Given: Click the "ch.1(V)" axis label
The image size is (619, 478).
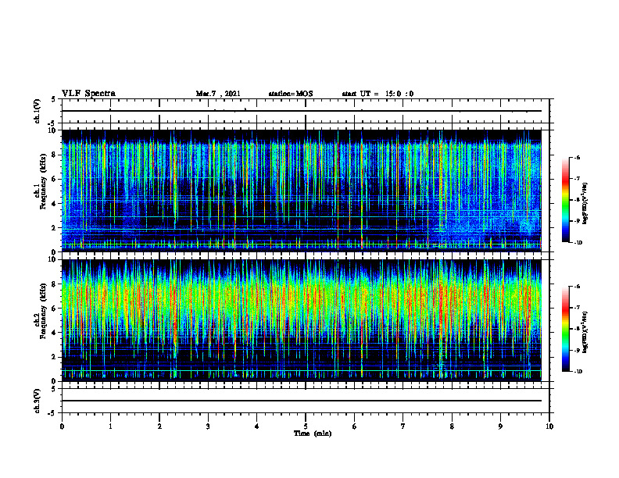Looking at the screenshot, I should 38,111.
